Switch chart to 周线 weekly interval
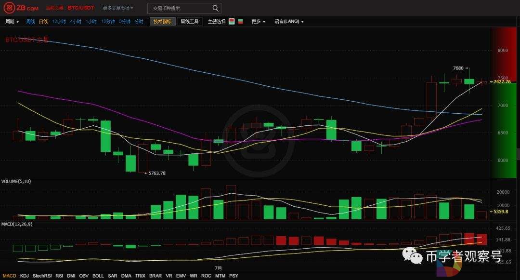 (30, 22)
